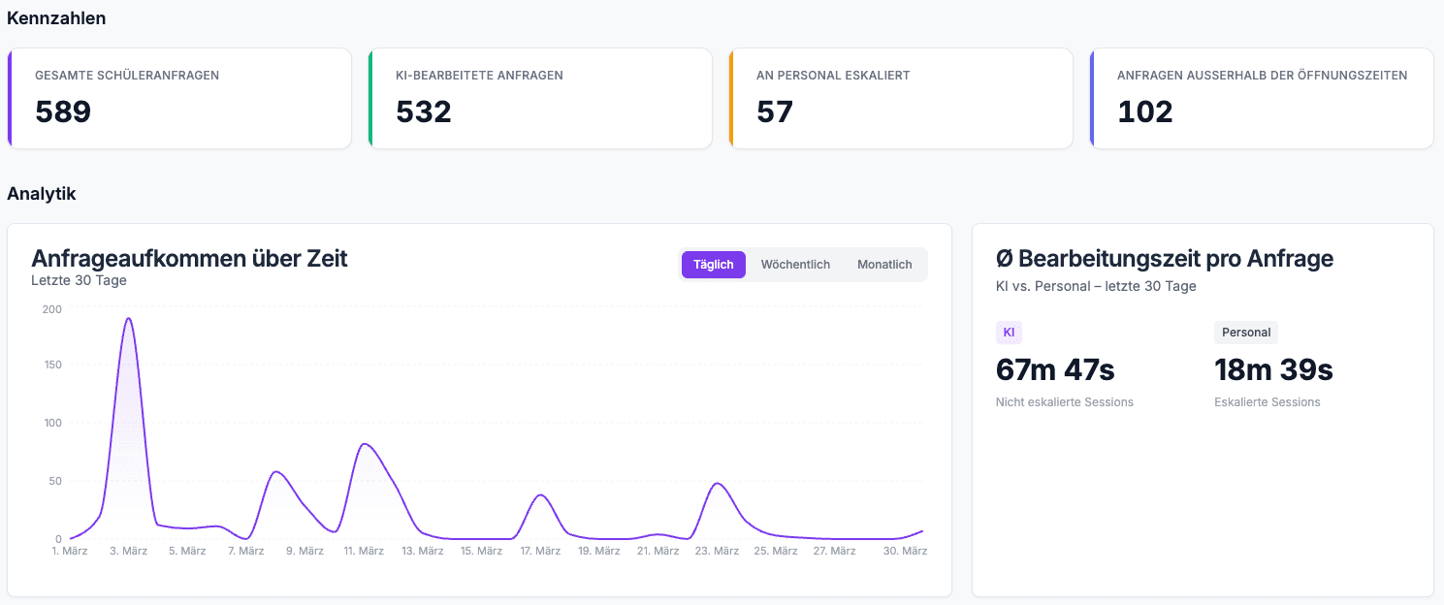Click the KI badge above 67m 47s
This screenshot has width=1444, height=605.
coord(1009,332)
